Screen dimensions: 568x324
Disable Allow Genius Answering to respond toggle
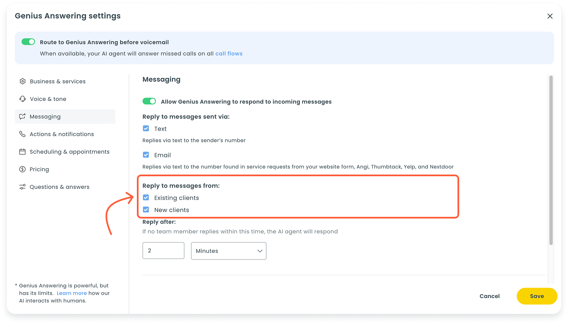point(149,101)
